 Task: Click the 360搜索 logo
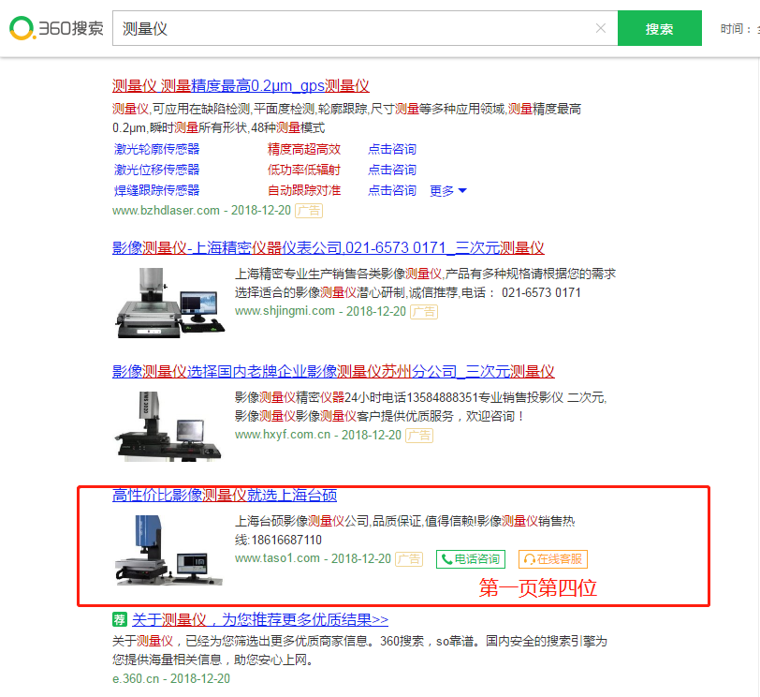click(56, 28)
